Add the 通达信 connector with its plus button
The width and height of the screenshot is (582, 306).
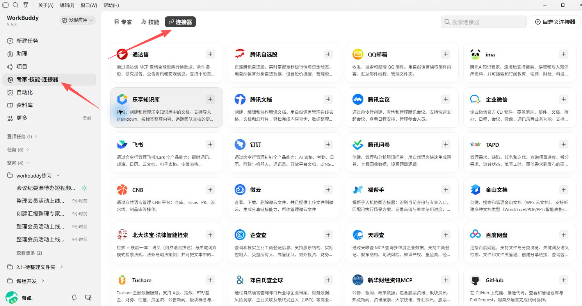pos(210,54)
